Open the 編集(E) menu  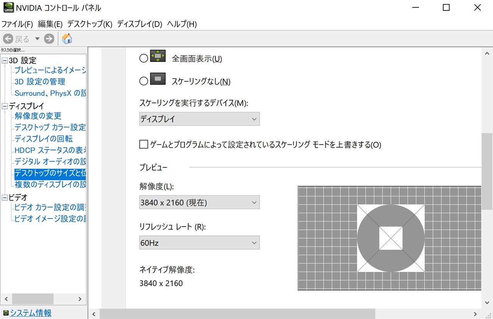tap(50, 24)
